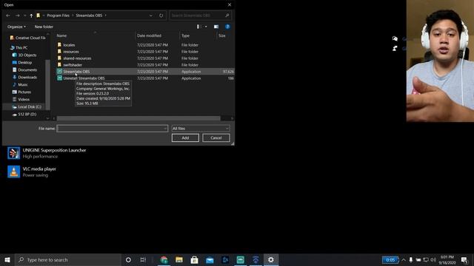The image size is (474, 266).
Task: Open the Mail app from the taskbar
Action: coord(210,259)
